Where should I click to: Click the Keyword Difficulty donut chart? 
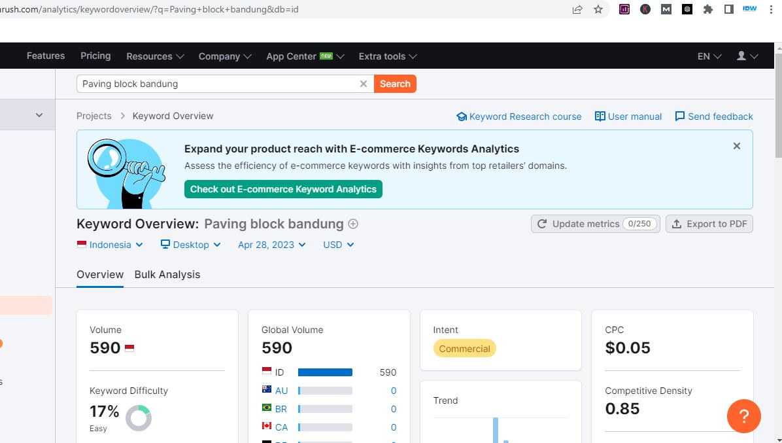click(138, 418)
